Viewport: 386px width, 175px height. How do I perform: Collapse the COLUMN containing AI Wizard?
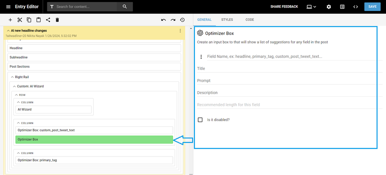[18, 102]
